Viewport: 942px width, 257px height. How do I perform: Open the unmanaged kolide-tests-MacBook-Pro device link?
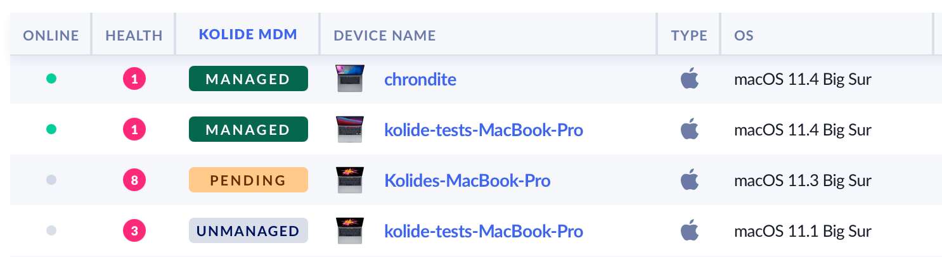[x=484, y=232]
